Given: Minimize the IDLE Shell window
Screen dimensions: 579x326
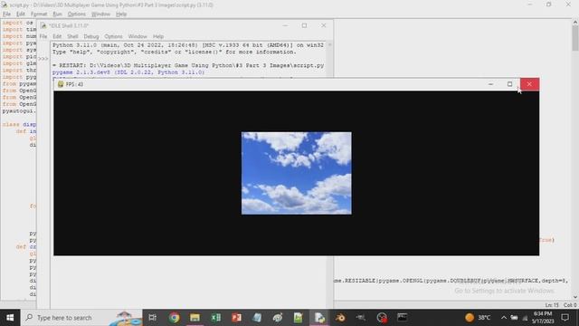Looking at the screenshot, I should click(285, 25).
